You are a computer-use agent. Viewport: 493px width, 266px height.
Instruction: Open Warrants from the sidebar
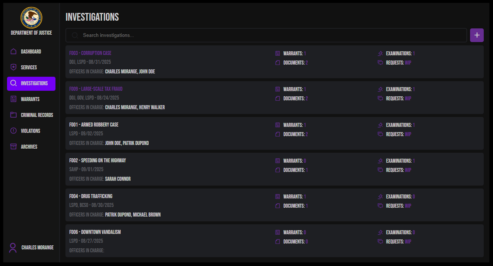point(13,99)
